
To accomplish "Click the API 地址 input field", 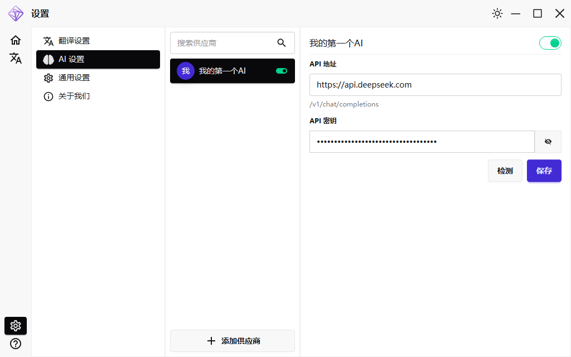I will point(435,84).
